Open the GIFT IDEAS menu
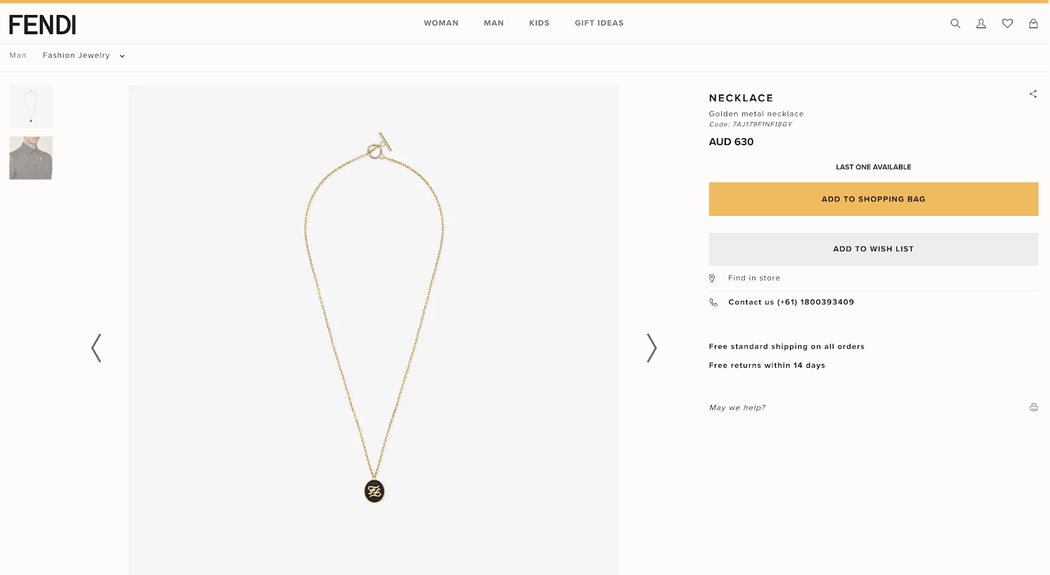 point(599,23)
